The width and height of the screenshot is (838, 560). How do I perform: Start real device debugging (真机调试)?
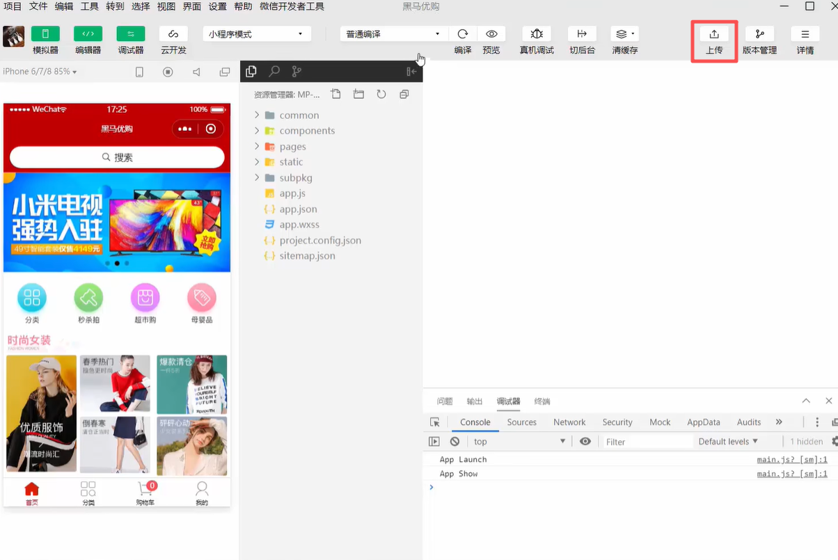click(537, 34)
